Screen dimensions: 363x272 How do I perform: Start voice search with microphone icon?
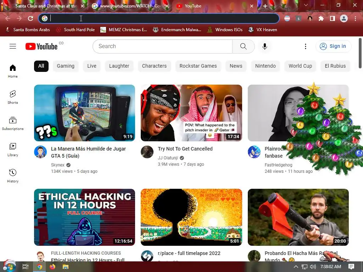click(264, 46)
